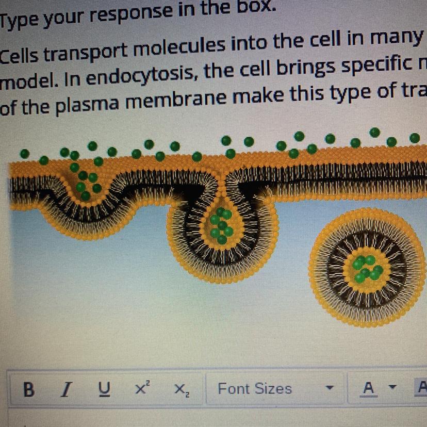Toggle Underline formatting button
The height and width of the screenshot is (427, 427).
[x=104, y=389]
